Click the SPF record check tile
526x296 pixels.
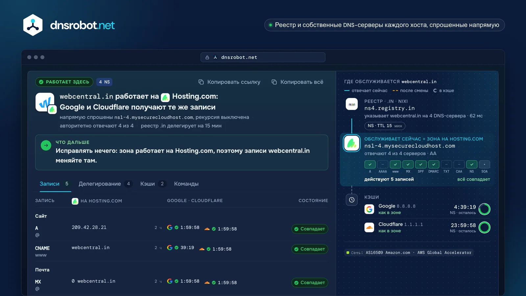(421, 164)
